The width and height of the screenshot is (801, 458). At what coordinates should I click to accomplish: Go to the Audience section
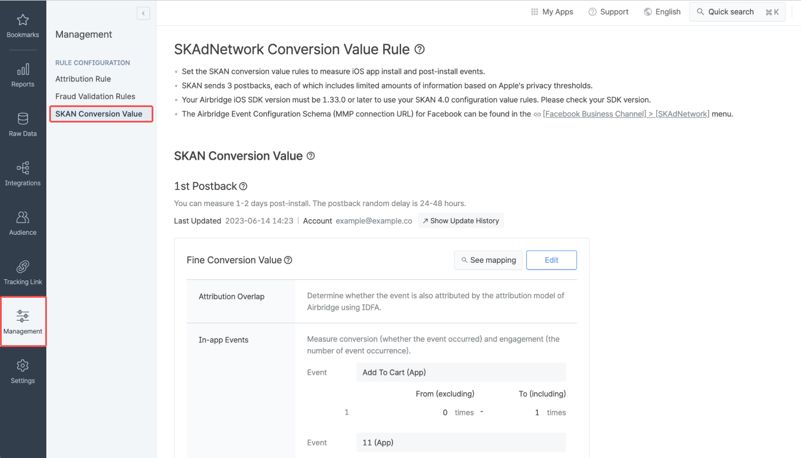[23, 223]
